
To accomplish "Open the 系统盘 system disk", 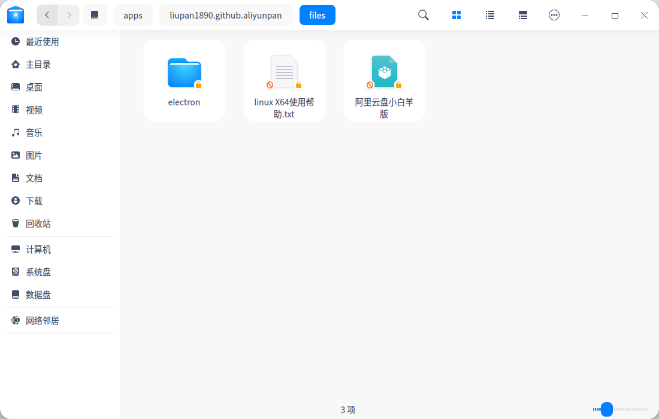I will tap(37, 272).
